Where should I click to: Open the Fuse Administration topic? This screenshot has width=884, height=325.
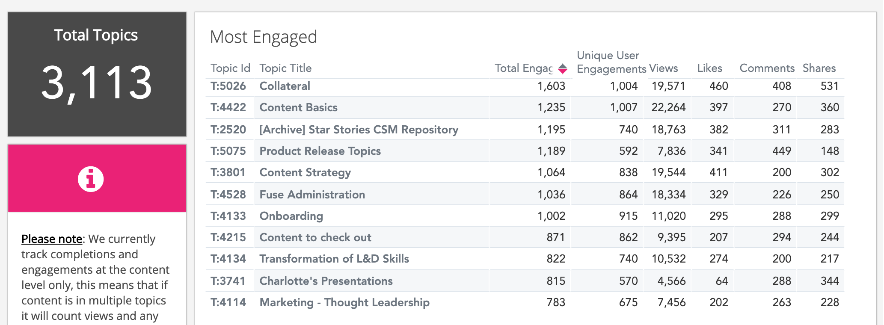tap(312, 195)
